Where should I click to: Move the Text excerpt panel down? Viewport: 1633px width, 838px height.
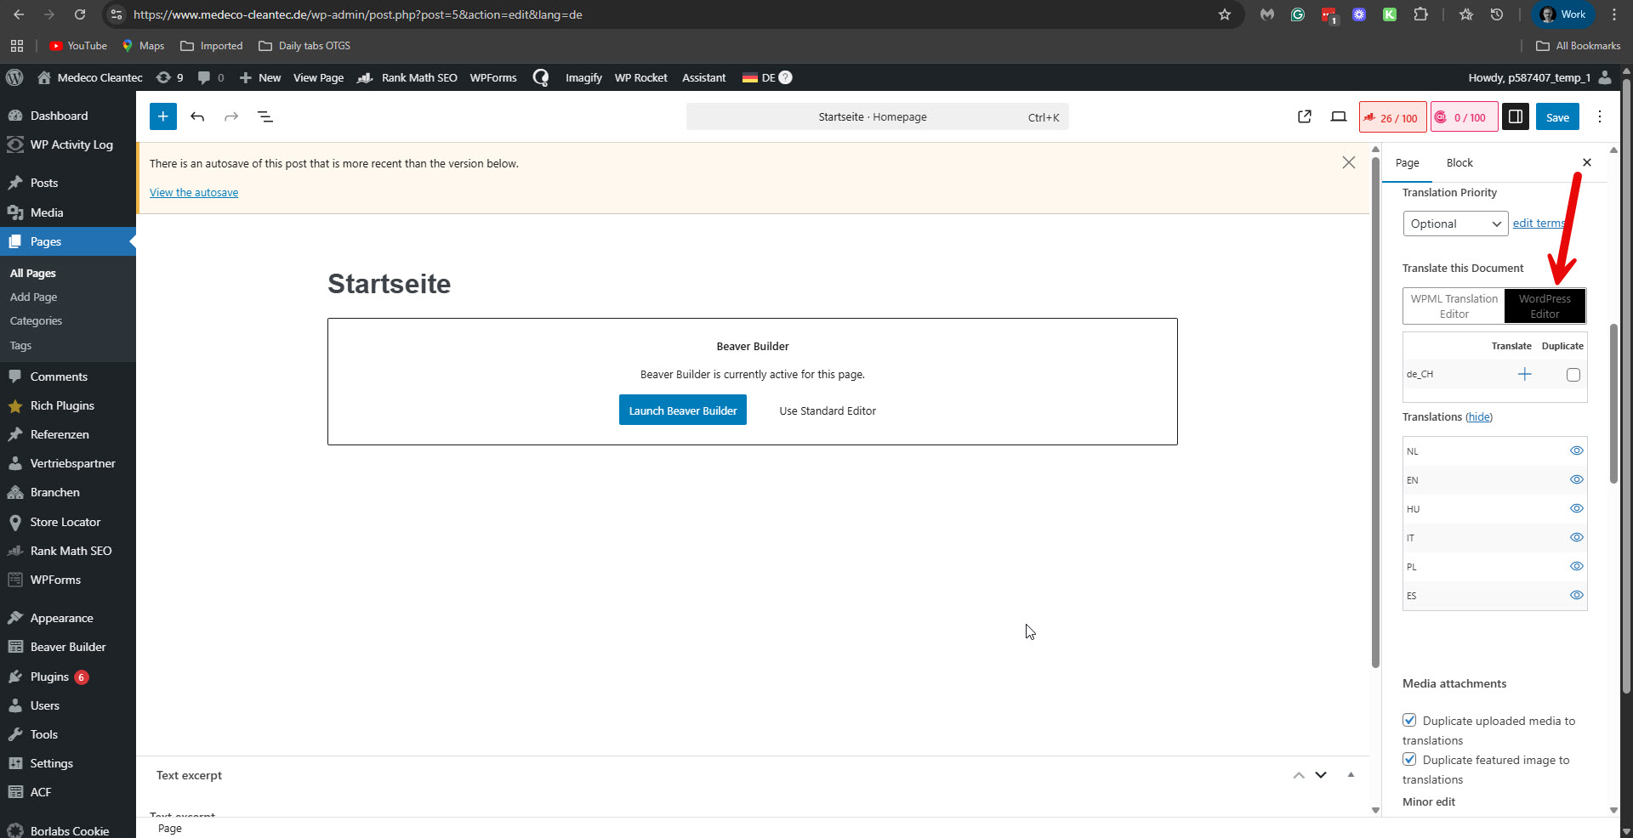[x=1321, y=775]
